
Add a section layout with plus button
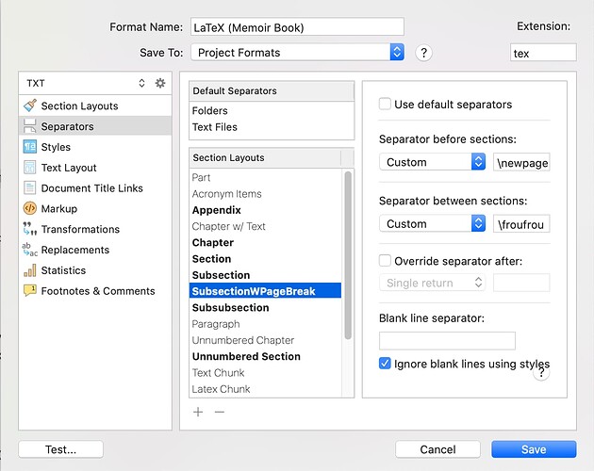tap(198, 412)
